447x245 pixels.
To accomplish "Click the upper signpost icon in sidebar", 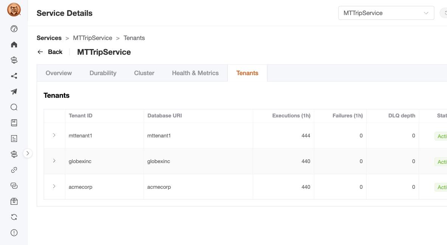I will coord(14,60).
